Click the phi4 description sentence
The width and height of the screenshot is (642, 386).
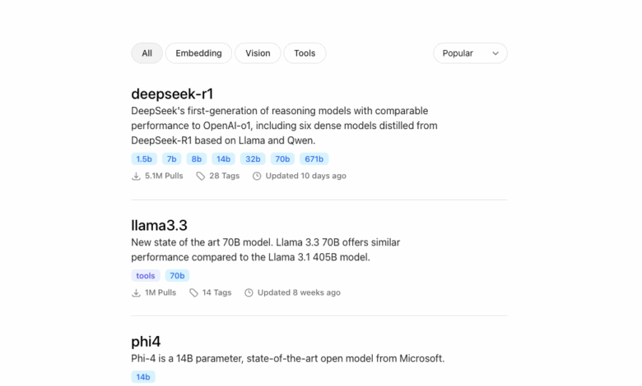pos(288,358)
